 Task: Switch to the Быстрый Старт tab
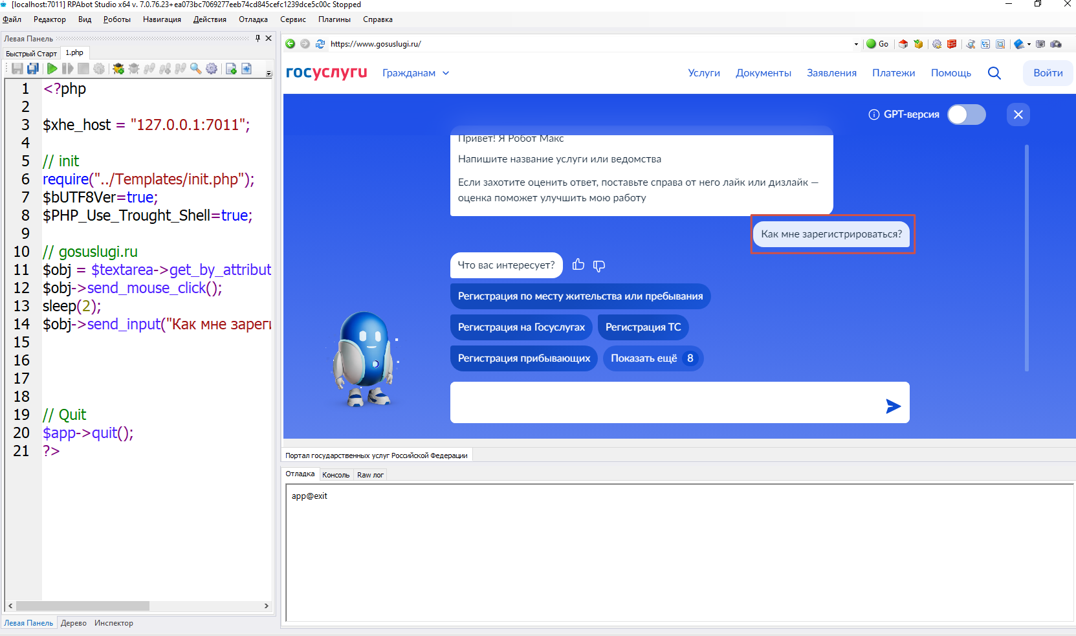click(32, 54)
